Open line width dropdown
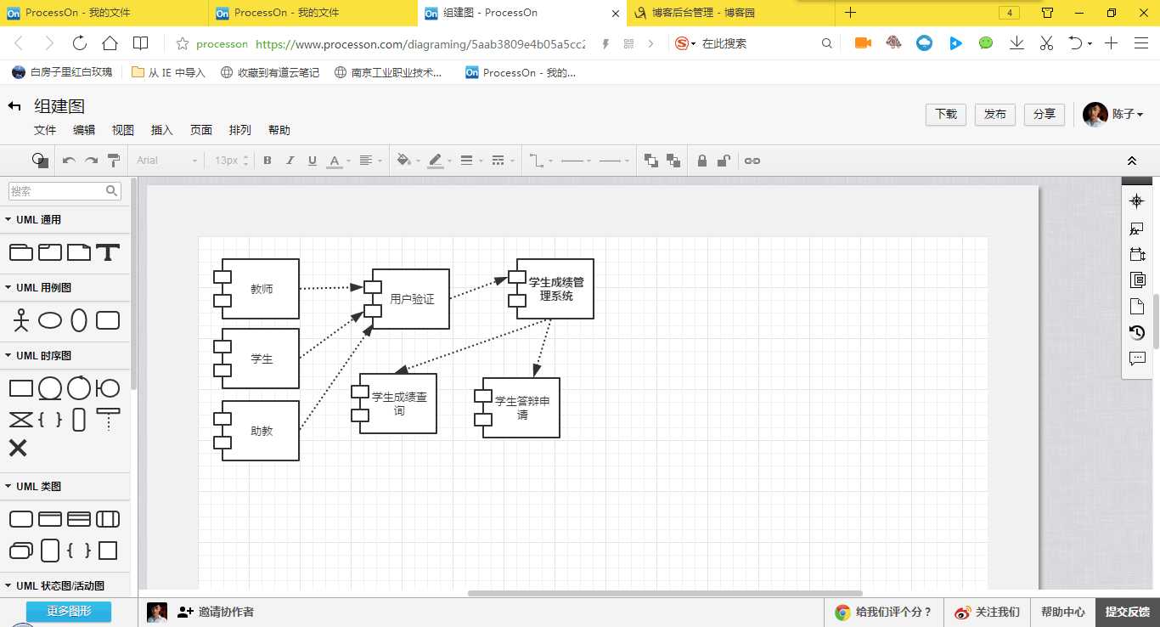 pyautogui.click(x=471, y=161)
